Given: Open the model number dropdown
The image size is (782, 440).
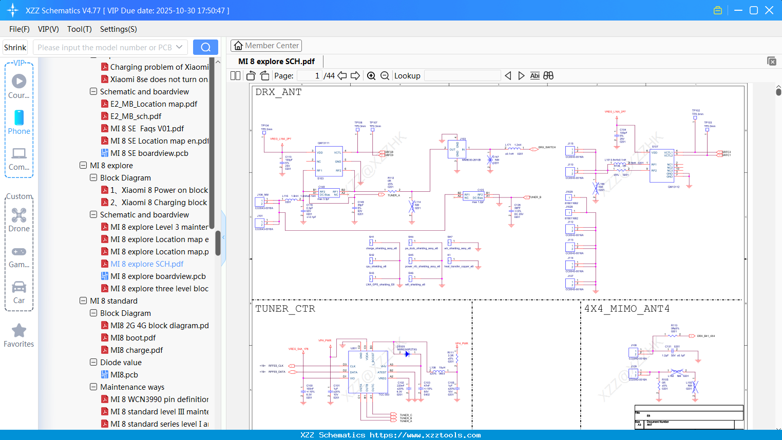Looking at the screenshot, I should [x=179, y=47].
